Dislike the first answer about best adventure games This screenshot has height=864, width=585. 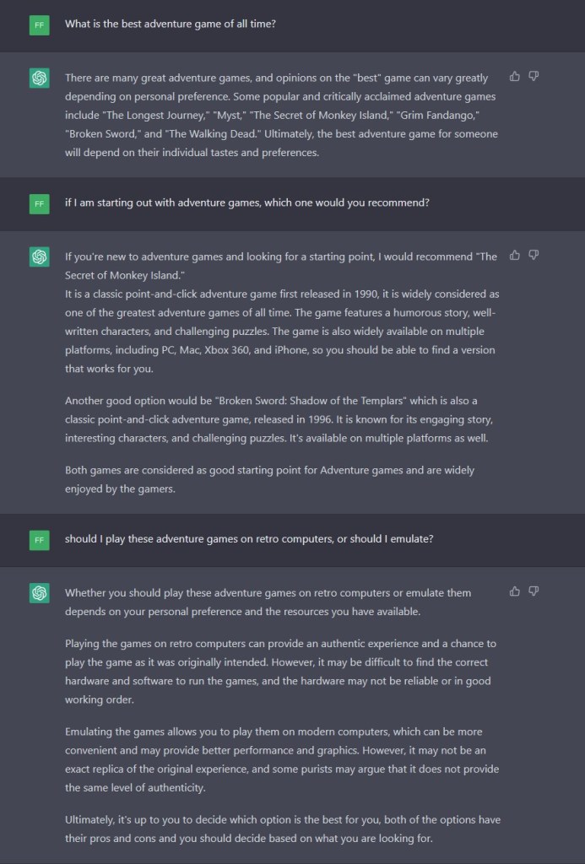534,77
